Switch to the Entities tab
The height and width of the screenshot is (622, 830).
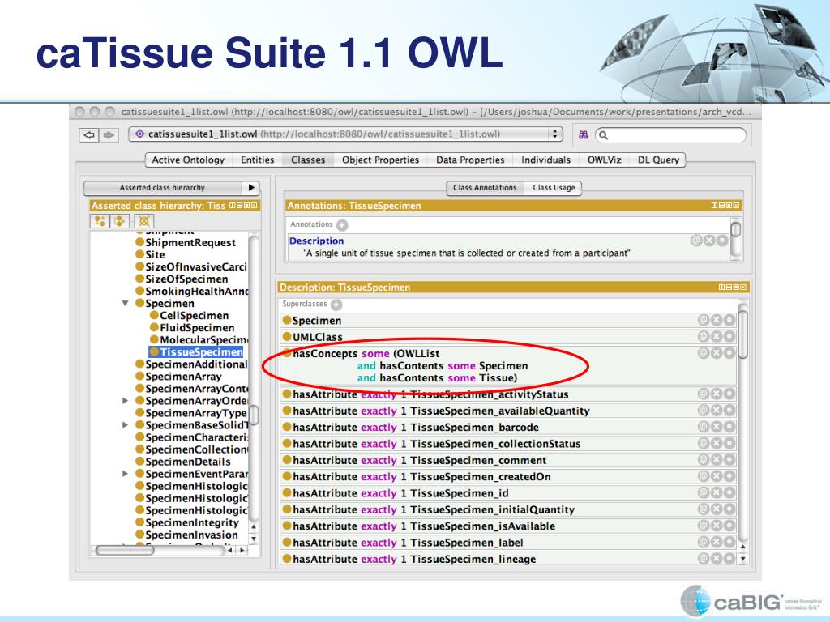258,160
